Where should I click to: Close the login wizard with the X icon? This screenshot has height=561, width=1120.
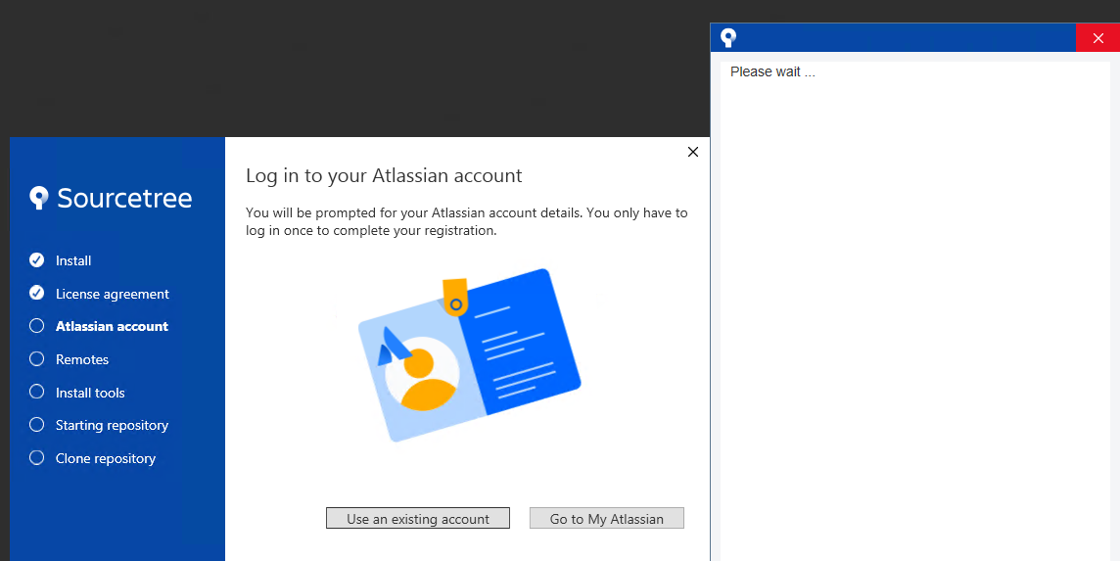coord(693,152)
